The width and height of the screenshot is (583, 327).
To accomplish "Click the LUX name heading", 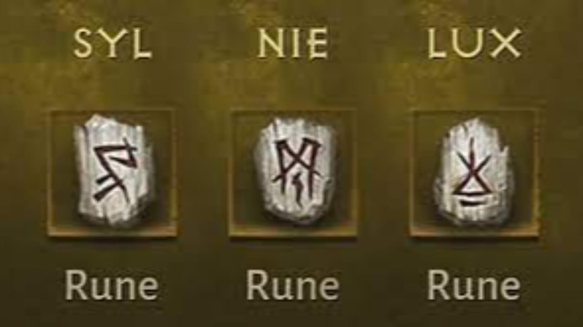I will [x=474, y=44].
